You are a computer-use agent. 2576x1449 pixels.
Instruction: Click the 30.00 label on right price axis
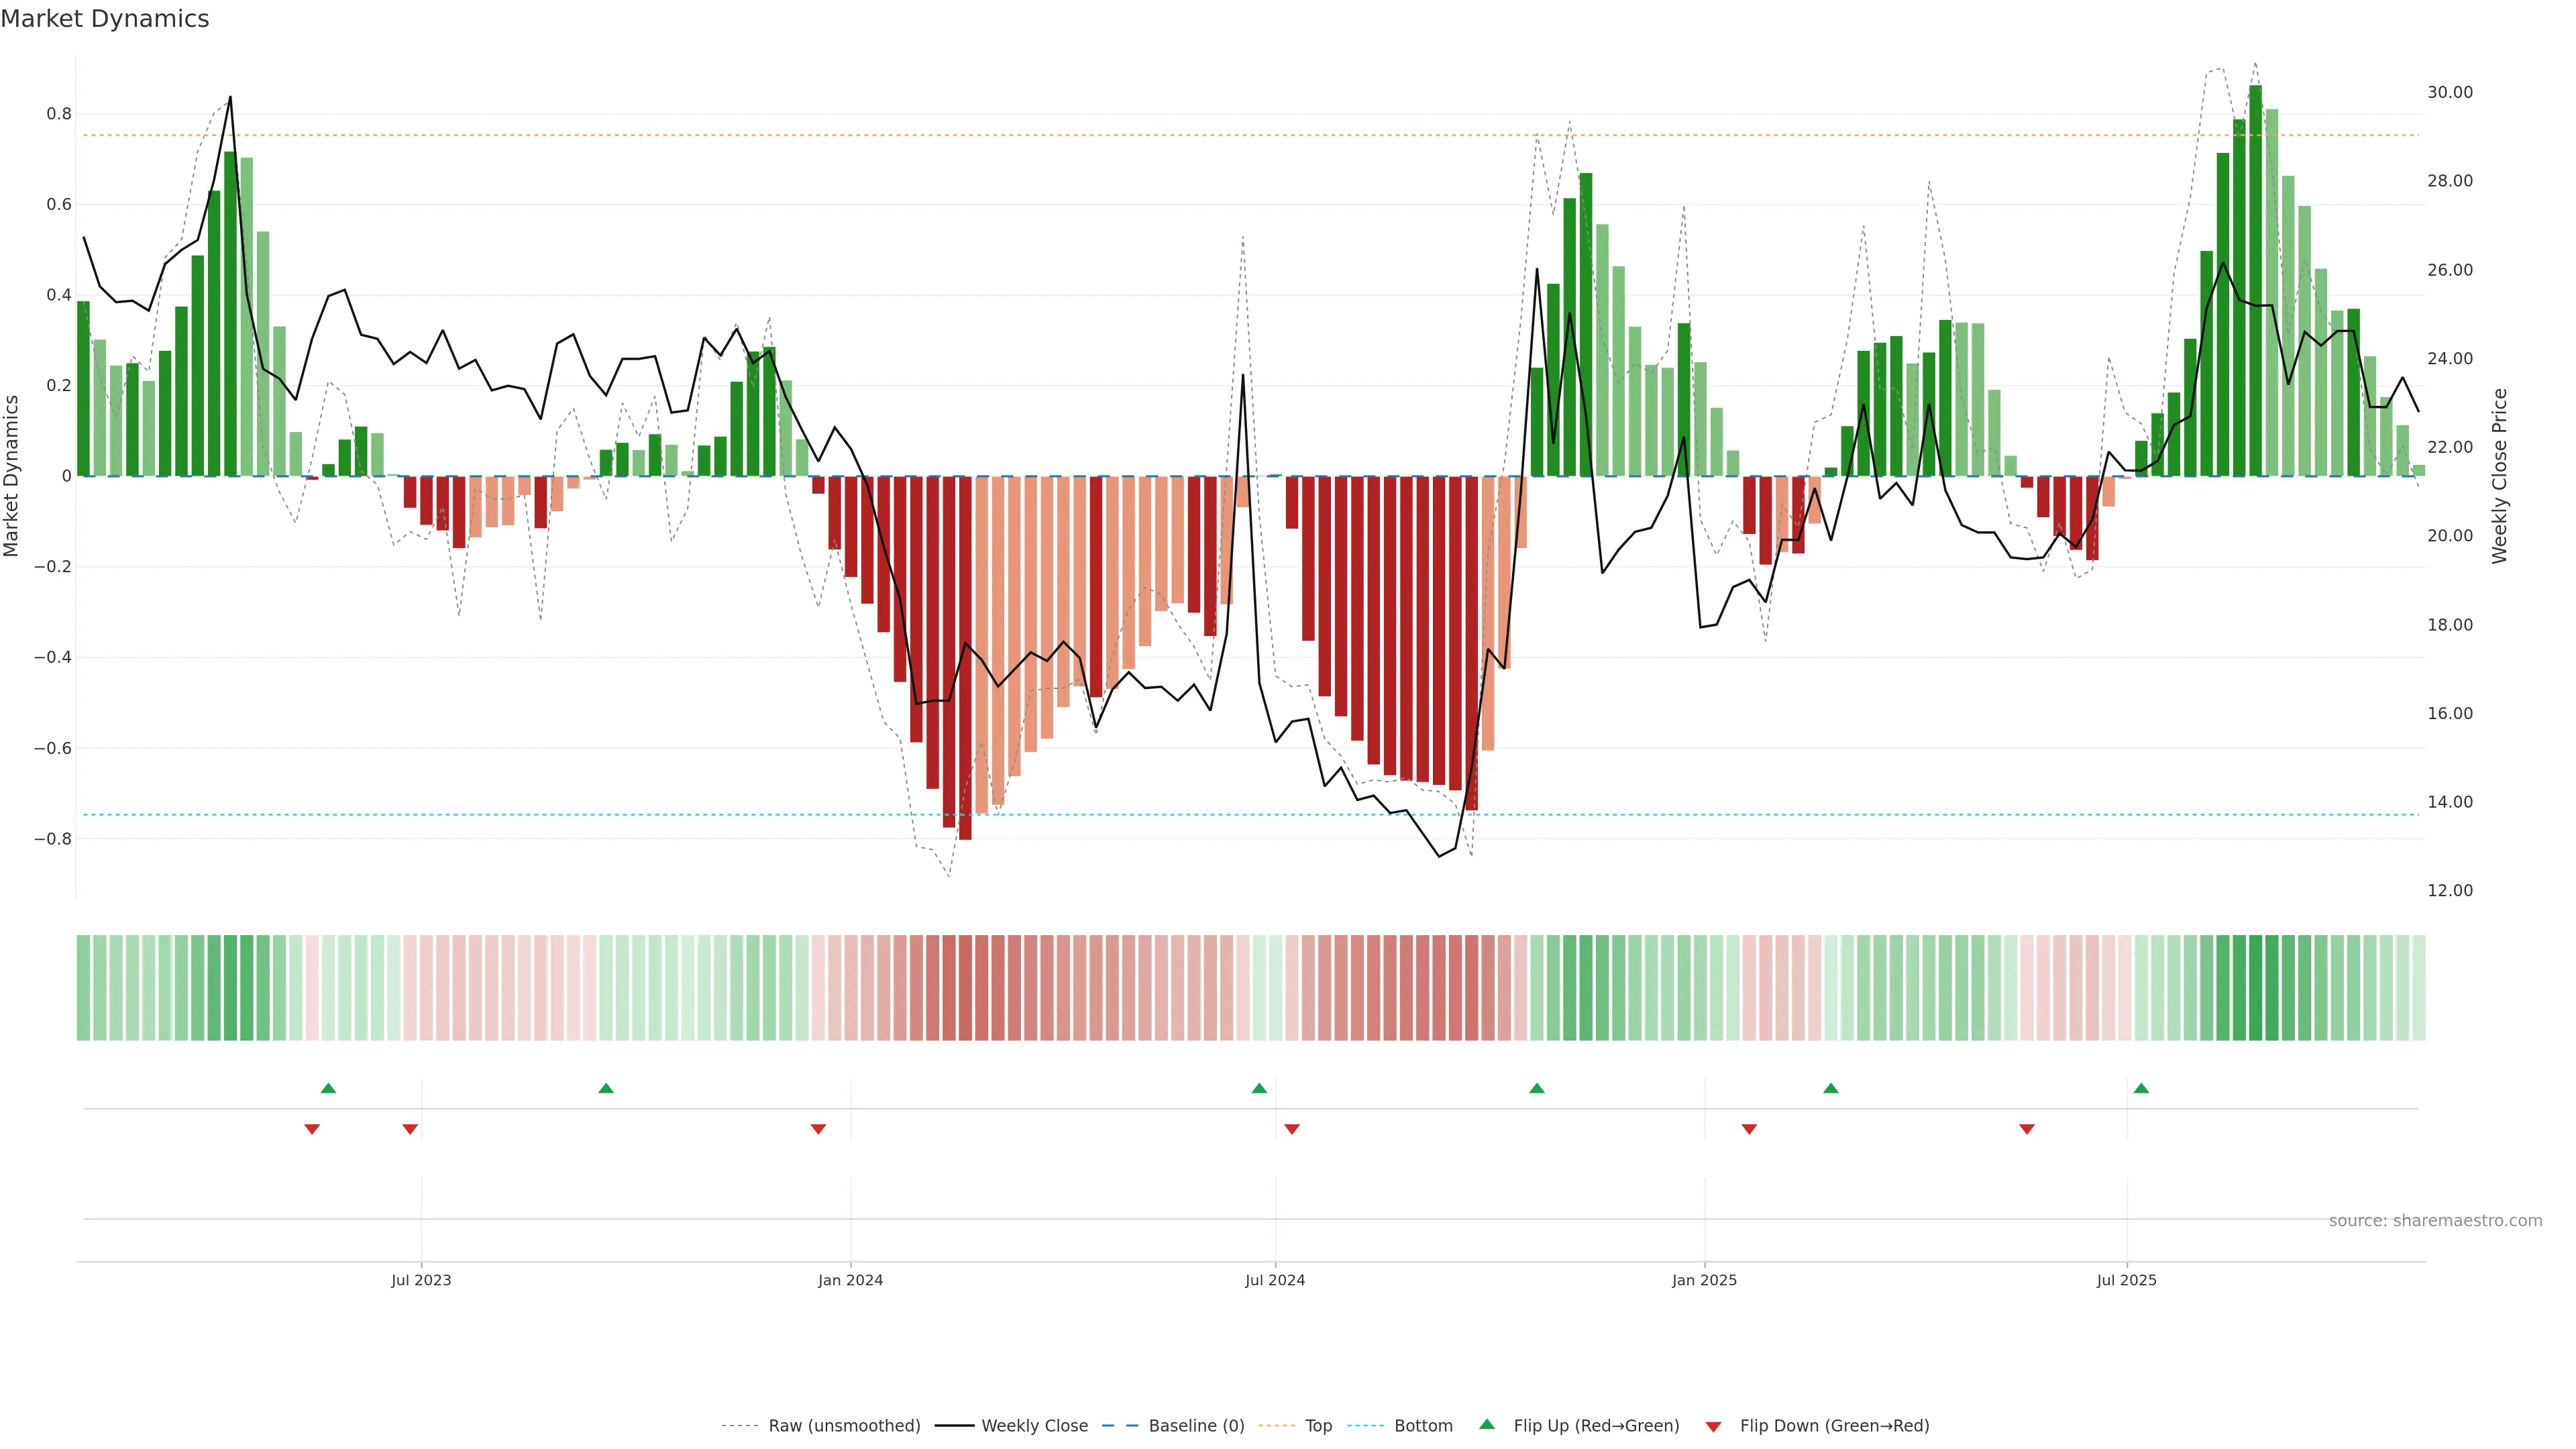pyautogui.click(x=2449, y=92)
